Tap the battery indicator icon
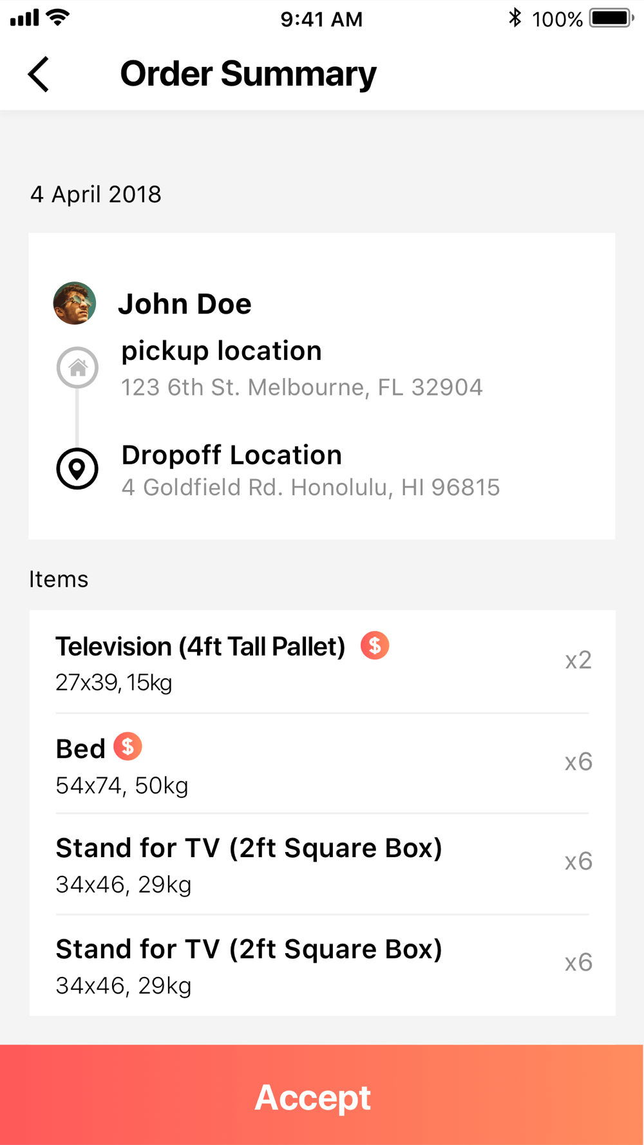Image resolution: width=644 pixels, height=1145 pixels. click(x=611, y=18)
